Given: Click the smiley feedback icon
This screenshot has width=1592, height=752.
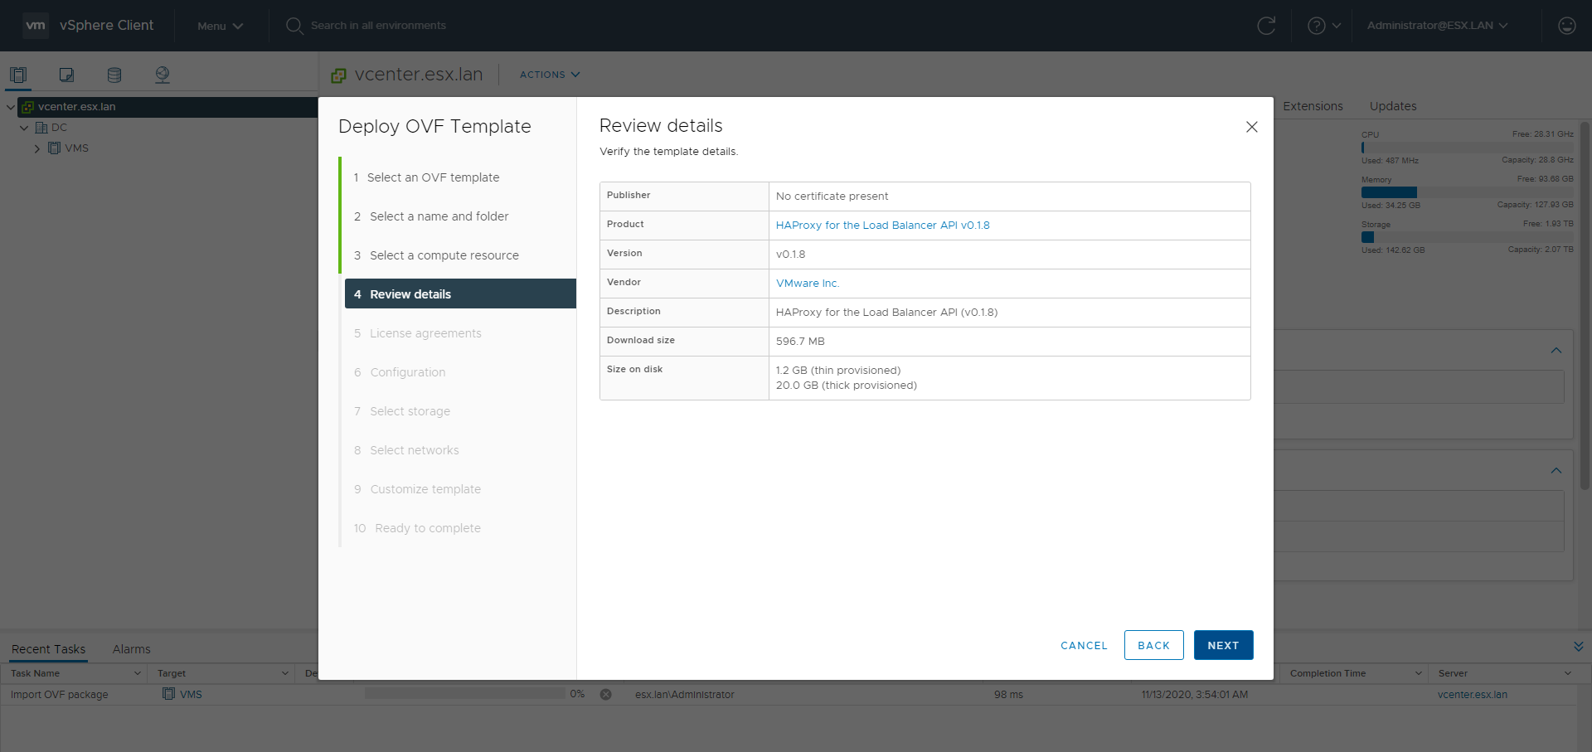Looking at the screenshot, I should pyautogui.click(x=1566, y=26).
